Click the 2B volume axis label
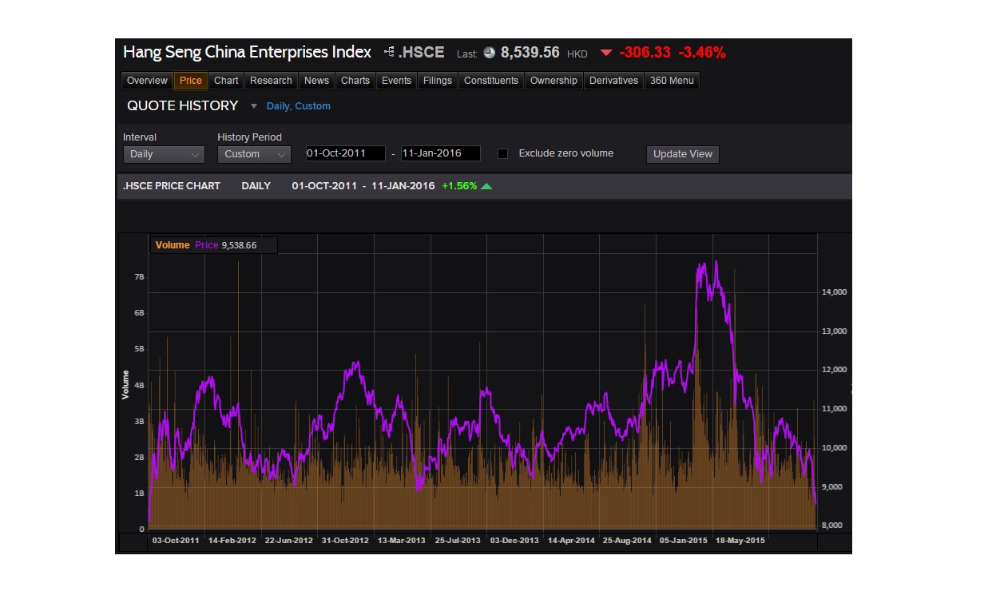Screen dimensions: 996x607 point(140,458)
